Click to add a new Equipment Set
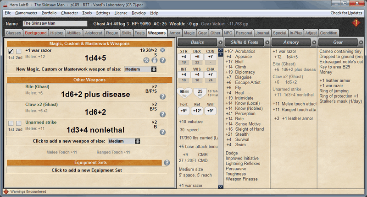 point(87,170)
